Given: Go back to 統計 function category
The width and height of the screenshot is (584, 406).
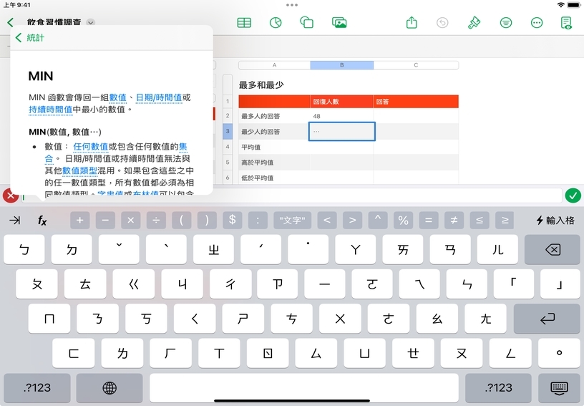Looking at the screenshot, I should click(x=30, y=38).
